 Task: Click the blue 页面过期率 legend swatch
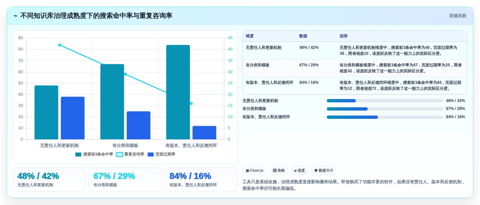coord(151,154)
